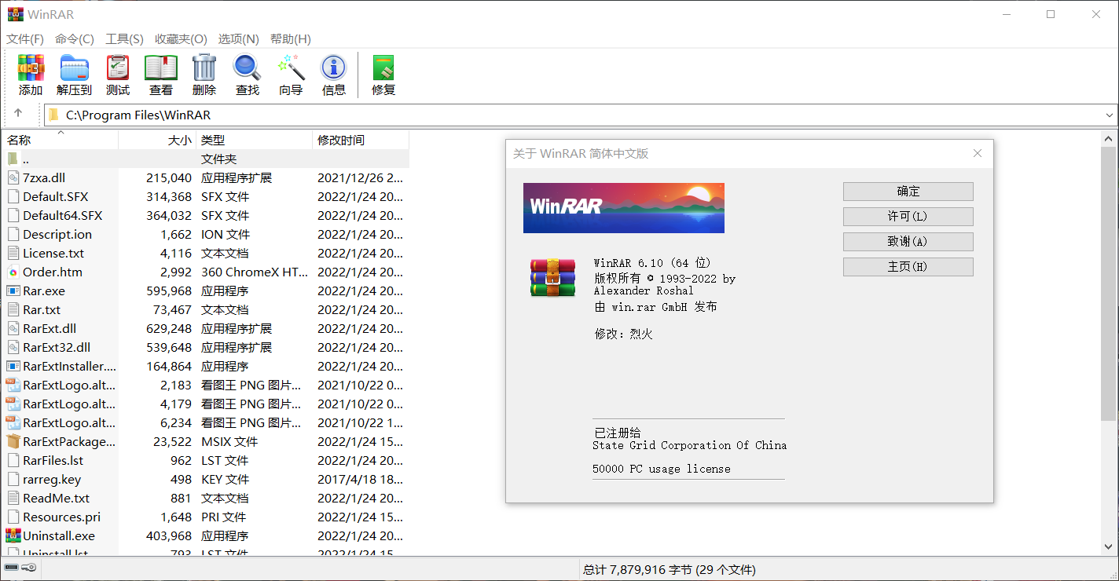Click the 删除 (Delete) trash icon
1119x581 pixels.
(x=204, y=68)
